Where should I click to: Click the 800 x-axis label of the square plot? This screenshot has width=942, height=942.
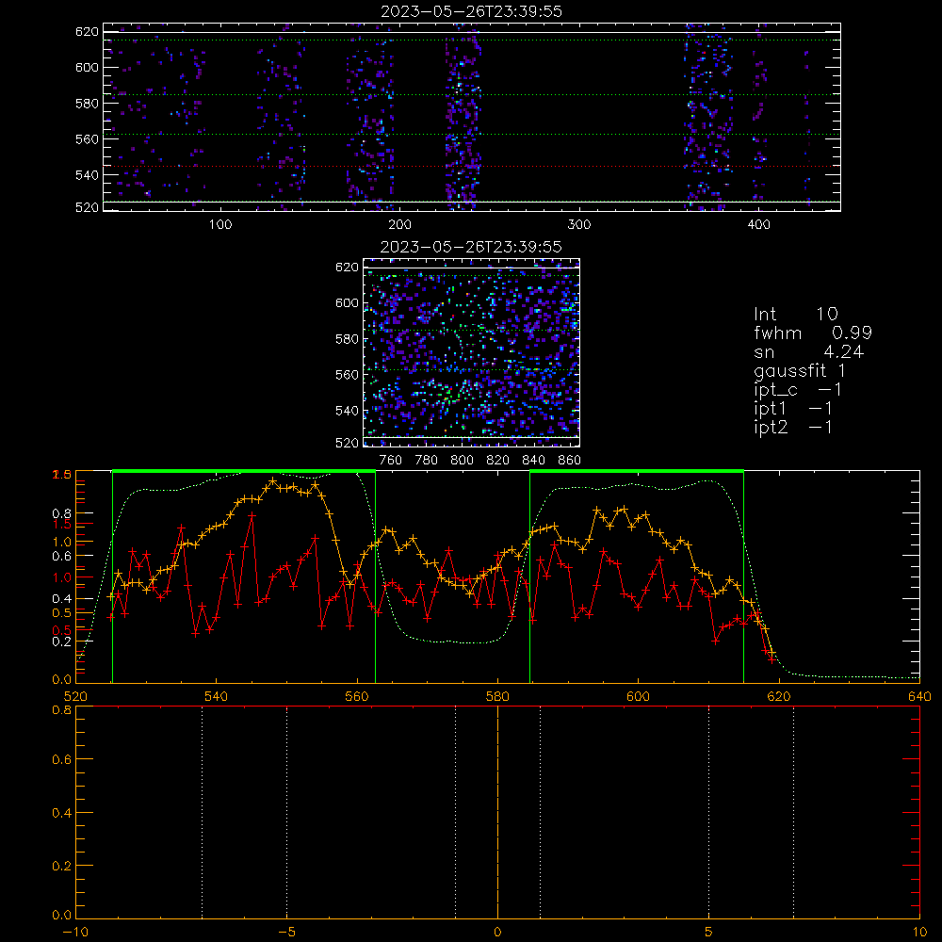pyautogui.click(x=462, y=461)
